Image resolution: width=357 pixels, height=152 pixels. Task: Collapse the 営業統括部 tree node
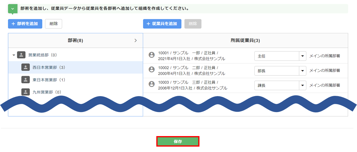click(14, 55)
